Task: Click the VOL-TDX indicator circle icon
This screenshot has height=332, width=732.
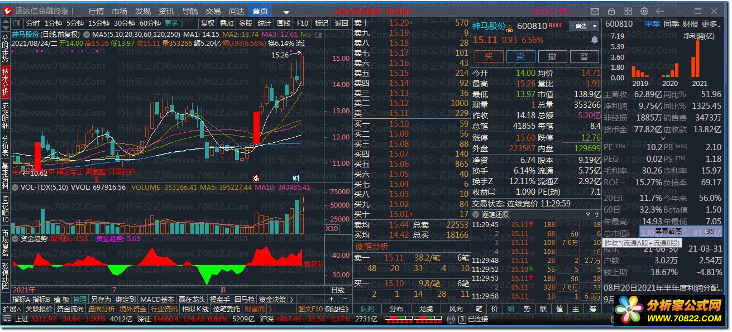Action: pos(16,187)
